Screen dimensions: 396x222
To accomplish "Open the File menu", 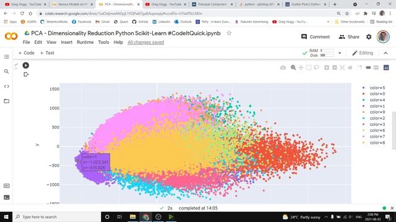I will 26,43.
